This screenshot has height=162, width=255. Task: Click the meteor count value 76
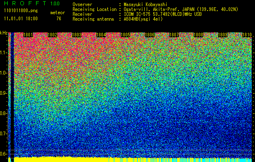59,19
